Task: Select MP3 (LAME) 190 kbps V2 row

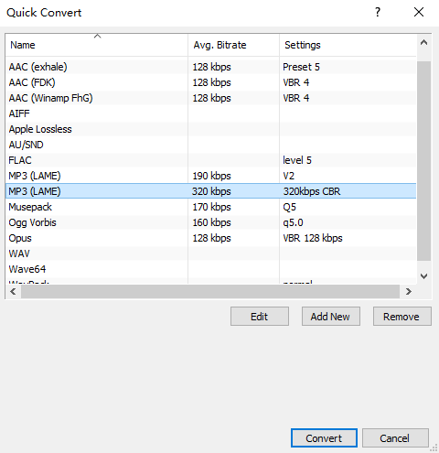Action: (x=210, y=176)
